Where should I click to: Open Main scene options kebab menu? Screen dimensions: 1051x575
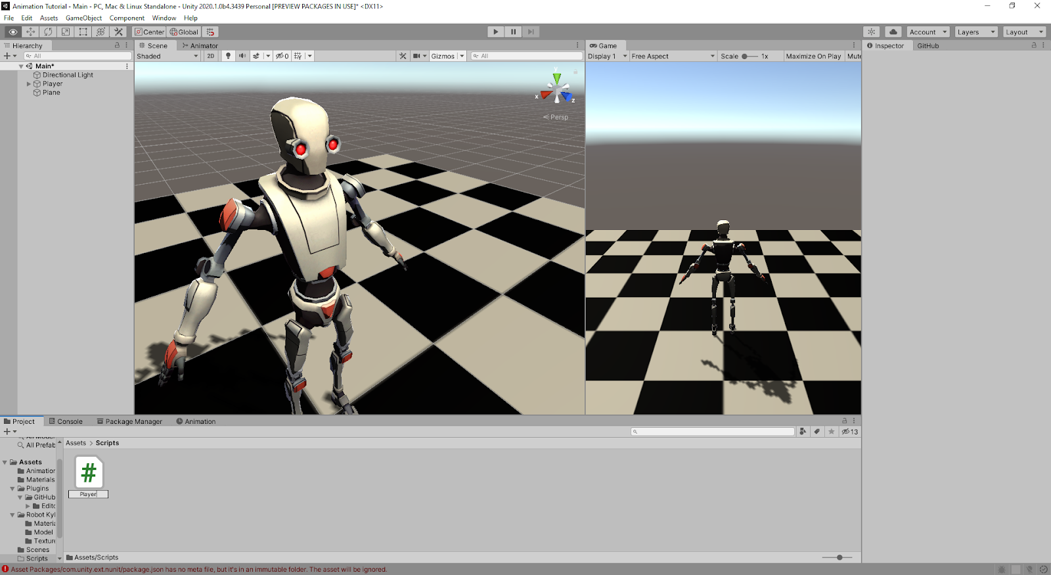point(127,66)
